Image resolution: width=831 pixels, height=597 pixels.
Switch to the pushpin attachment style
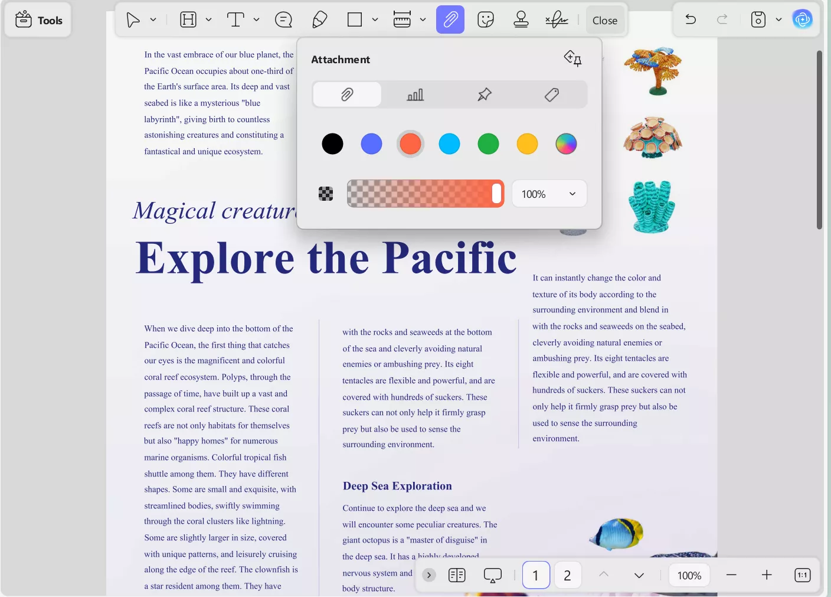(485, 94)
